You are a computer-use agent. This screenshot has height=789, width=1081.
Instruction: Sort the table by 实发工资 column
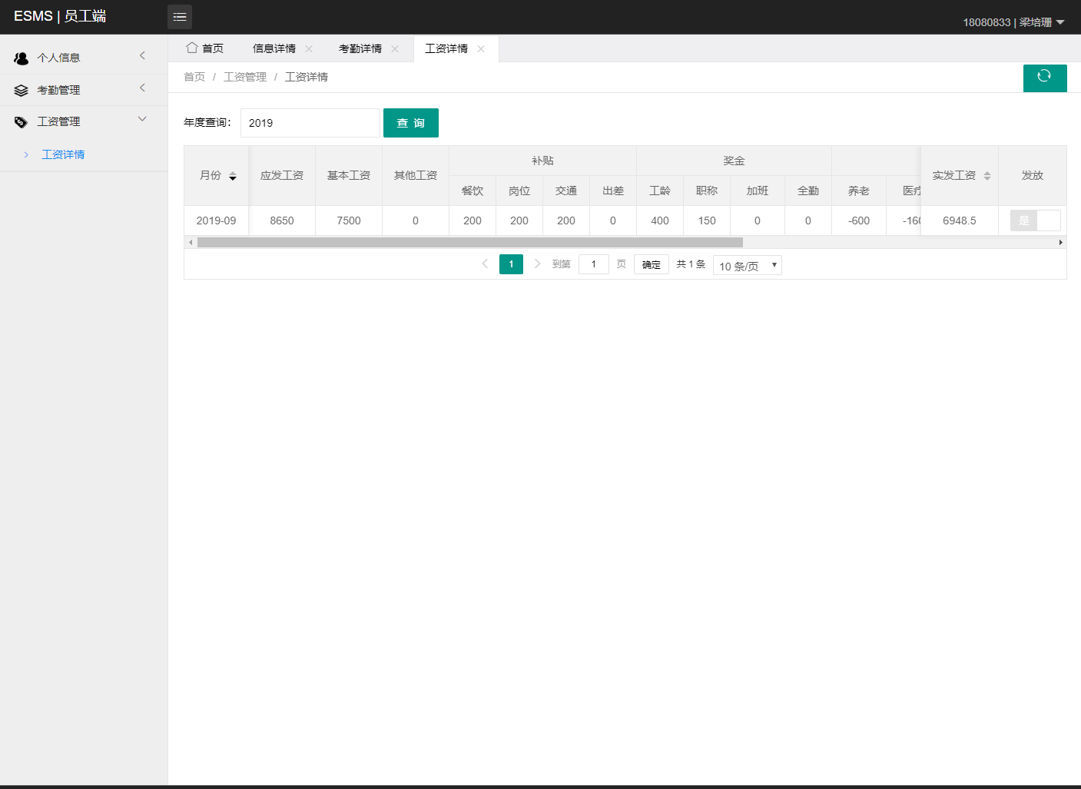pyautogui.click(x=986, y=175)
